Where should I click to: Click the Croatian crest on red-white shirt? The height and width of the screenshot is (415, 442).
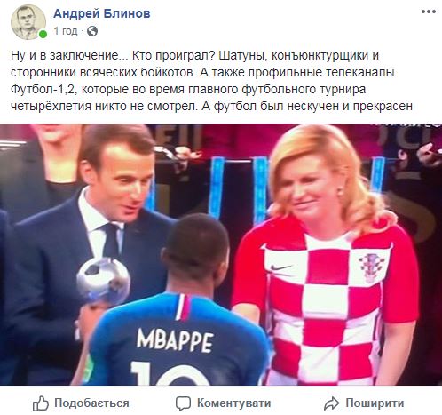coord(372,267)
